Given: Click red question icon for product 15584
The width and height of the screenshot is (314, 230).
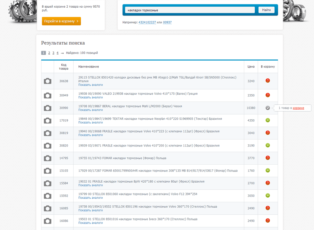Looking at the screenshot, I should coord(268,183).
